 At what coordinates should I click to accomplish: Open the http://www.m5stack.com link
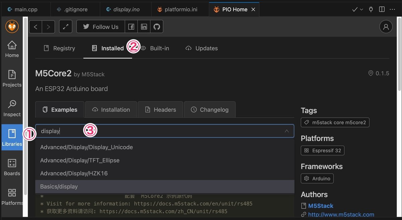[341, 214]
